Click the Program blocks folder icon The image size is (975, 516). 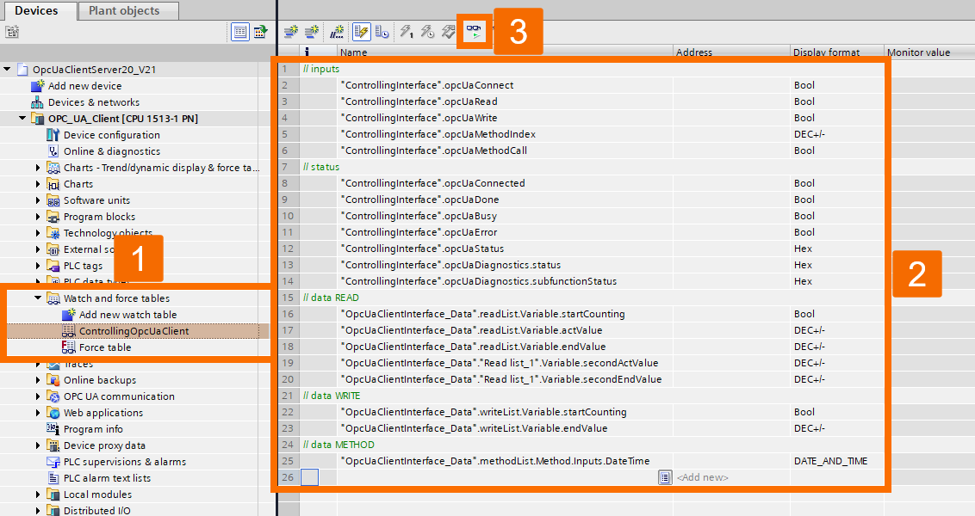pos(53,217)
